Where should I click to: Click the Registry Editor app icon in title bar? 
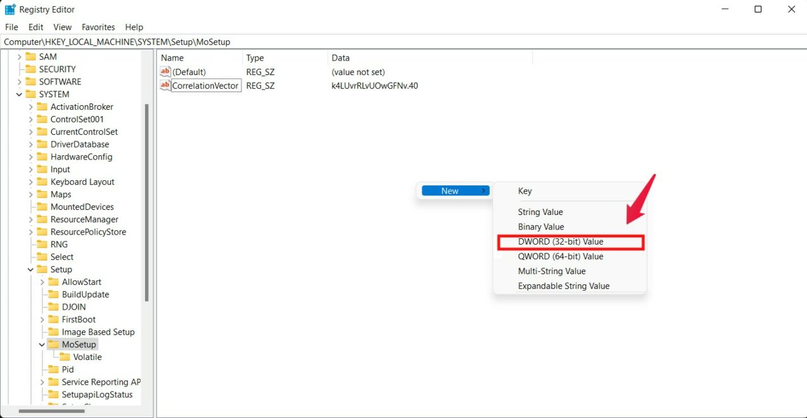10,9
